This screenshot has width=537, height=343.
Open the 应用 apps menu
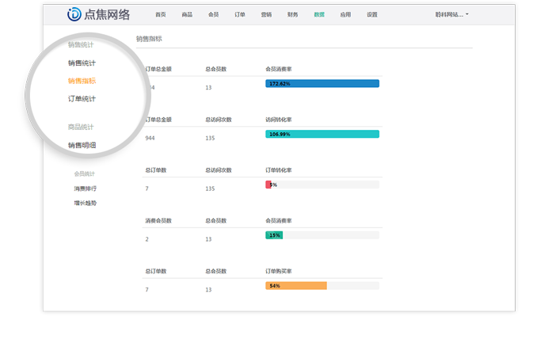point(345,15)
